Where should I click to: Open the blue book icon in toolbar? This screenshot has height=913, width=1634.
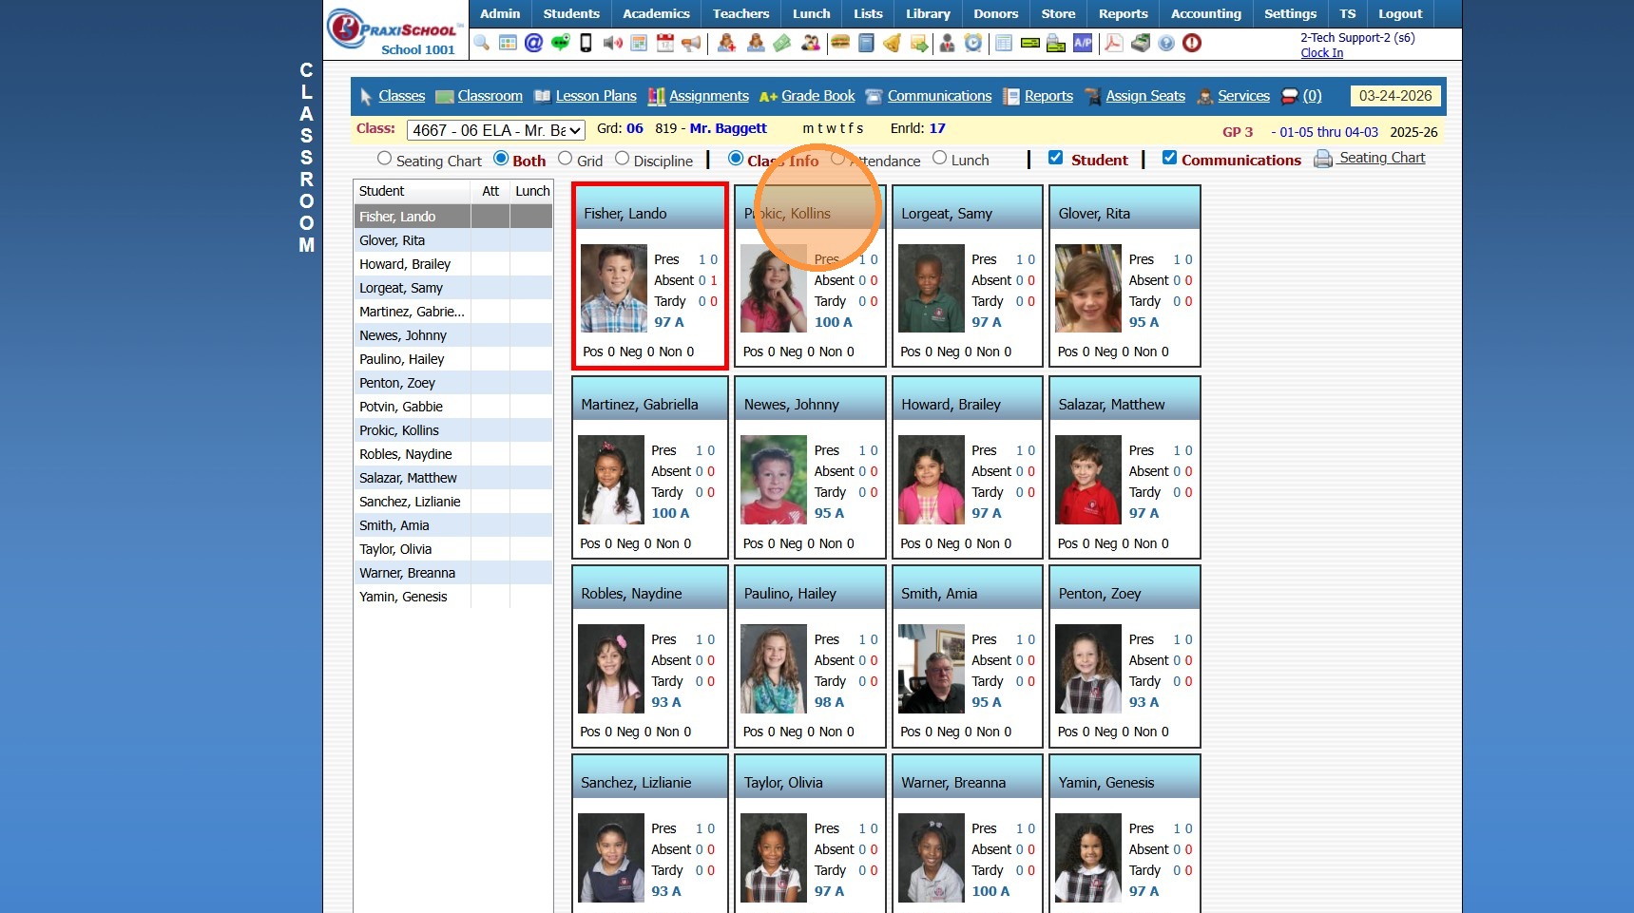[x=866, y=43]
